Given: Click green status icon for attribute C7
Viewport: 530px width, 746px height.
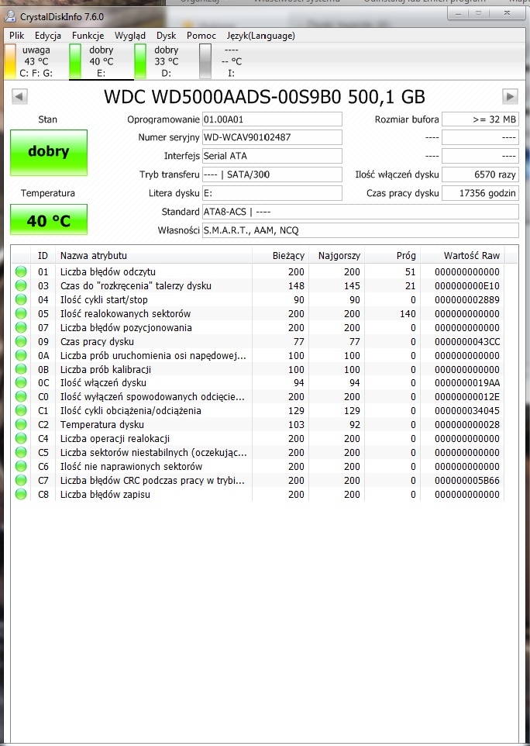Looking at the screenshot, I should coord(21,481).
